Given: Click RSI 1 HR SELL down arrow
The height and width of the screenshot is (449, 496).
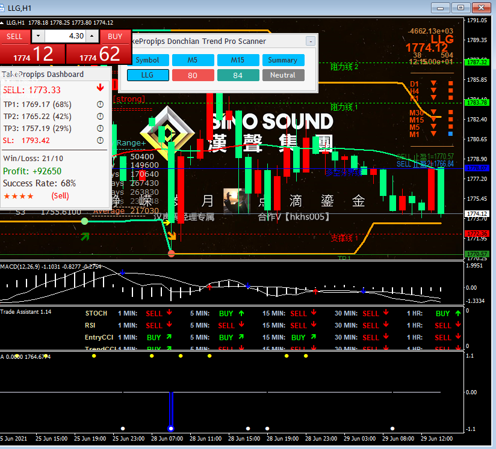Looking at the screenshot, I should click(x=458, y=325).
